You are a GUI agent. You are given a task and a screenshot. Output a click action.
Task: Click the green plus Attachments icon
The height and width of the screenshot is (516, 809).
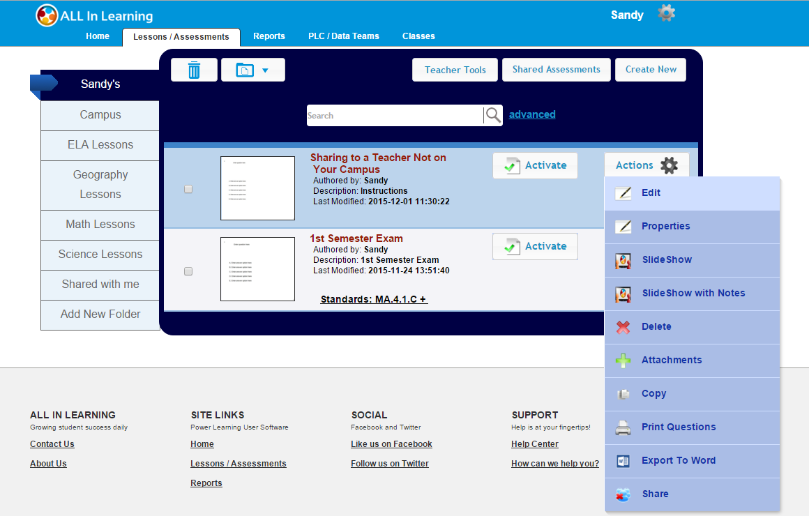[623, 361]
